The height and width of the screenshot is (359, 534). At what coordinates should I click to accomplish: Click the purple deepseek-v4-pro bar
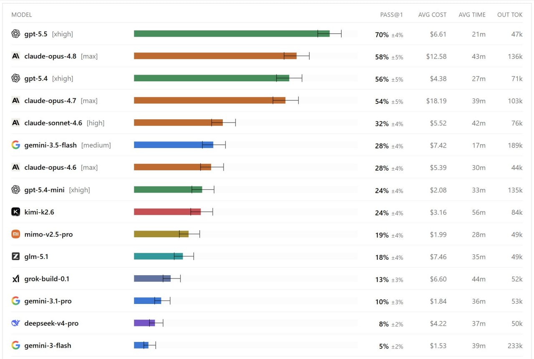(x=144, y=323)
